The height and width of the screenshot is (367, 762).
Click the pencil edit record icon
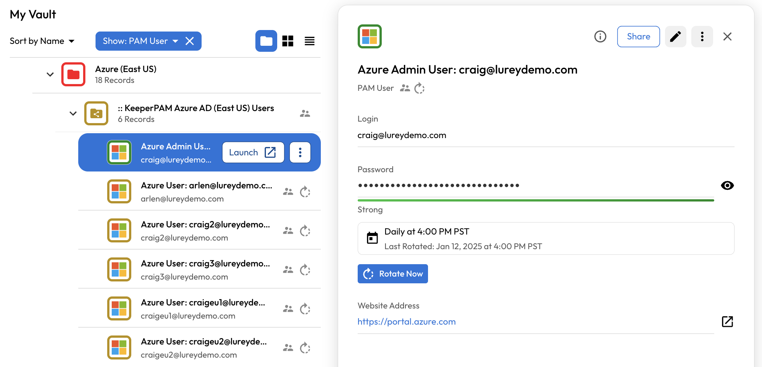click(675, 36)
